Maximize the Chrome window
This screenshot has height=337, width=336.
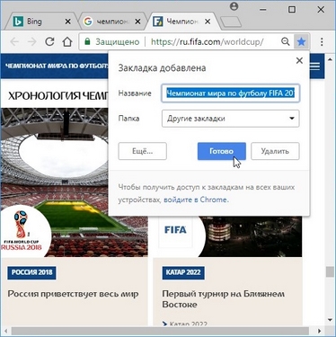tap(292, 9)
